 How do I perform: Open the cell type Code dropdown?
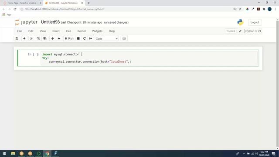tap(107, 39)
